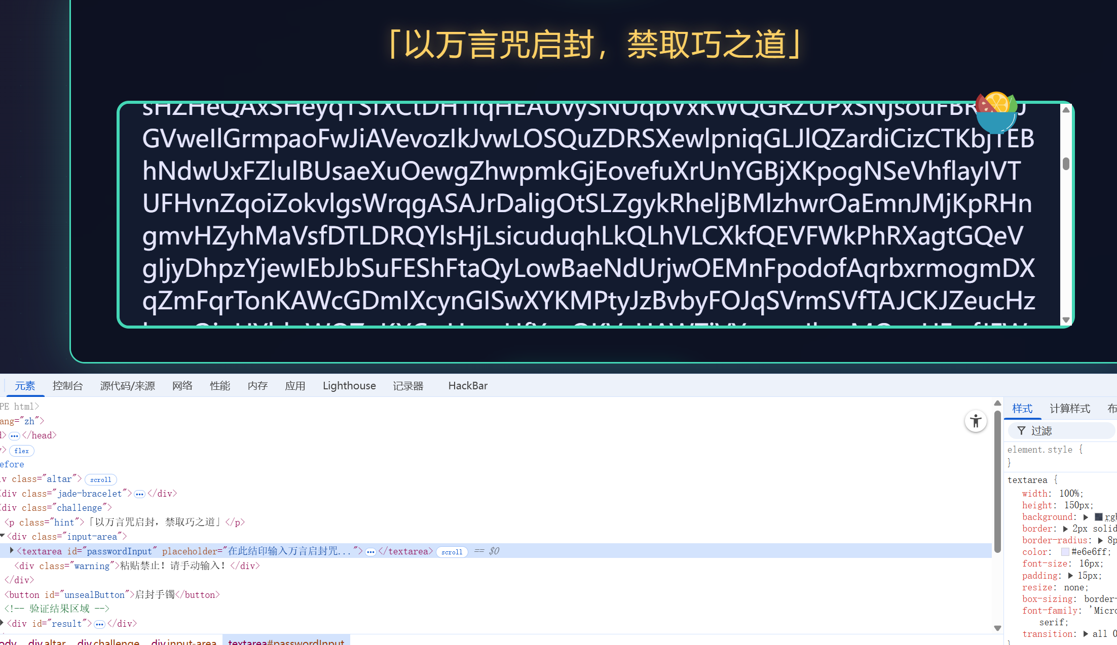Open the HackBar tab
The height and width of the screenshot is (645, 1117).
point(467,386)
